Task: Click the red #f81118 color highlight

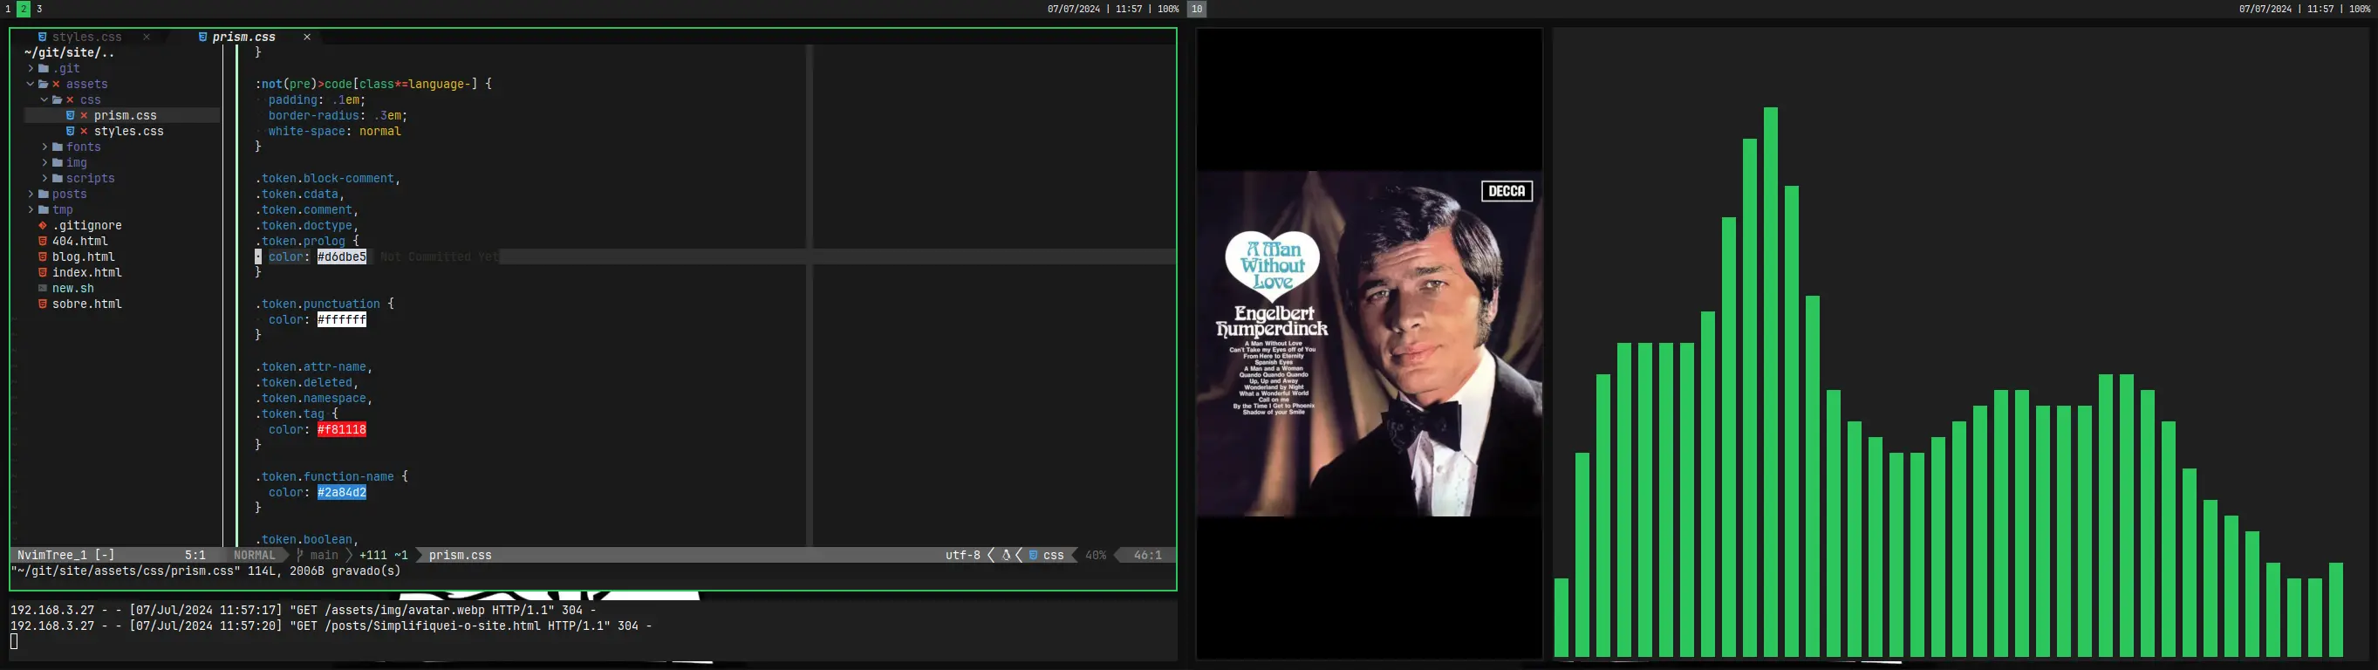Action: tap(342, 429)
